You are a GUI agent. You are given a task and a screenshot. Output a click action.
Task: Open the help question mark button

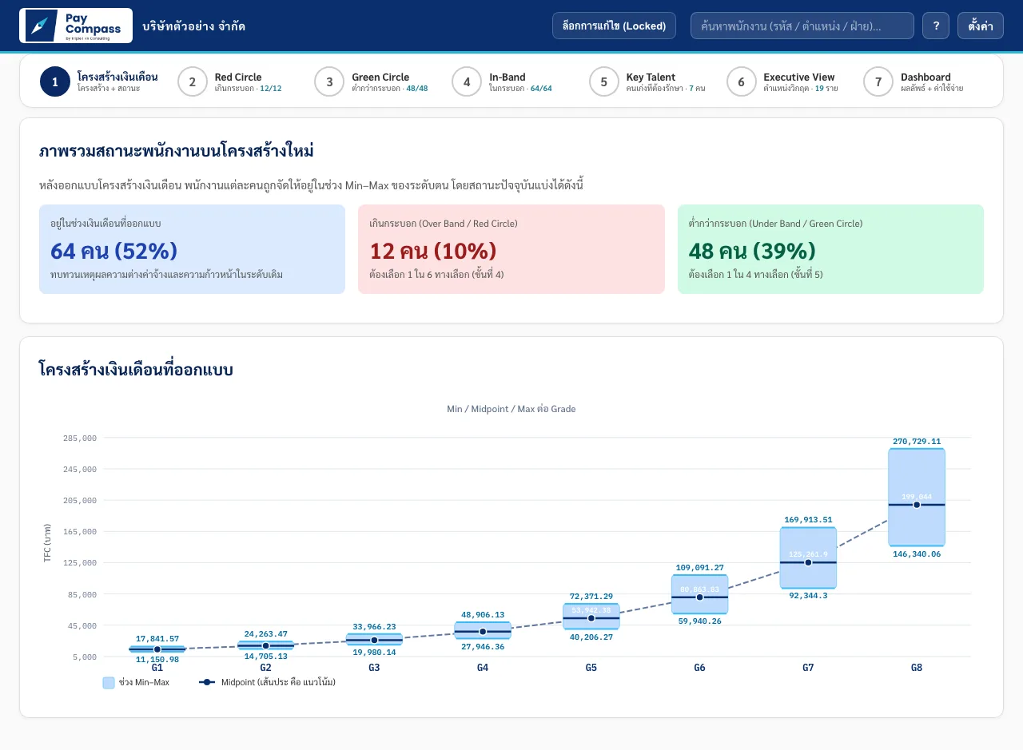click(936, 26)
